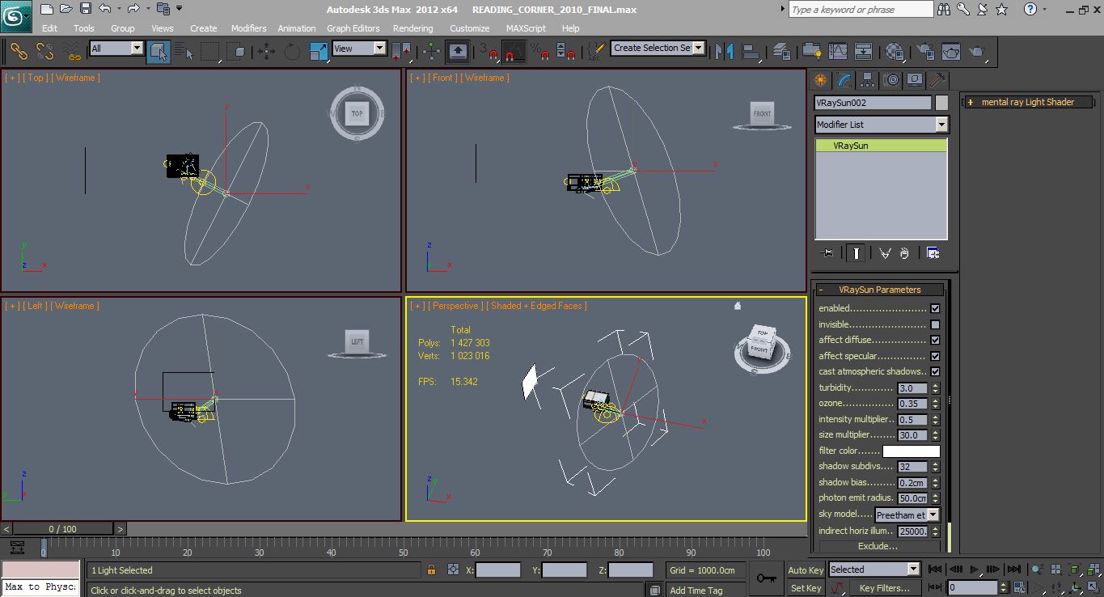Open the Modifiers menu
1104x597 pixels.
pyautogui.click(x=248, y=28)
